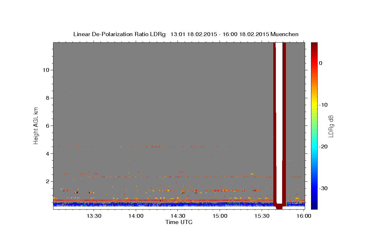Click the colorbar '-20' value label
This screenshot has width=377, height=251.
click(323, 147)
